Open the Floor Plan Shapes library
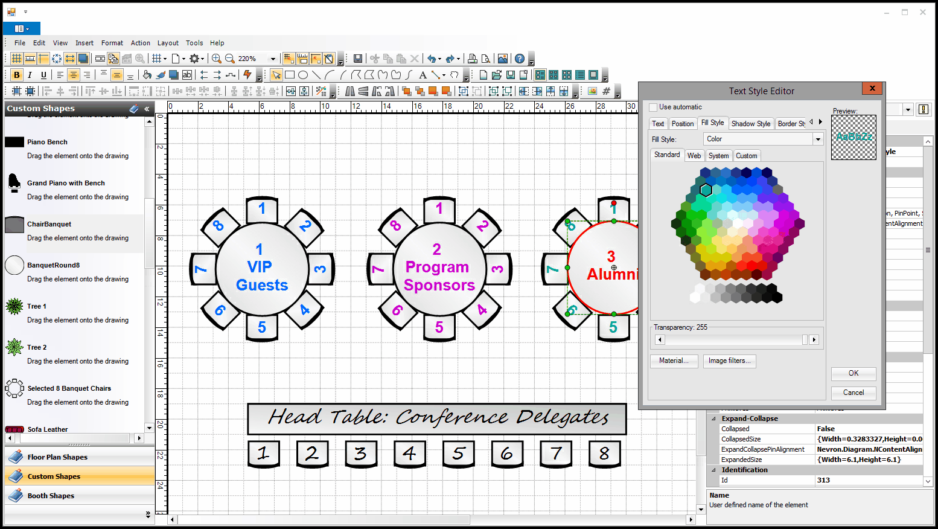The height and width of the screenshot is (529, 938). pos(80,457)
